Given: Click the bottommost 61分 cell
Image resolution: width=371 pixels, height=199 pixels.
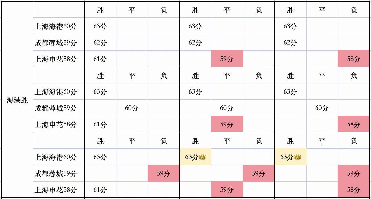Looking at the screenshot, I should (100, 190).
